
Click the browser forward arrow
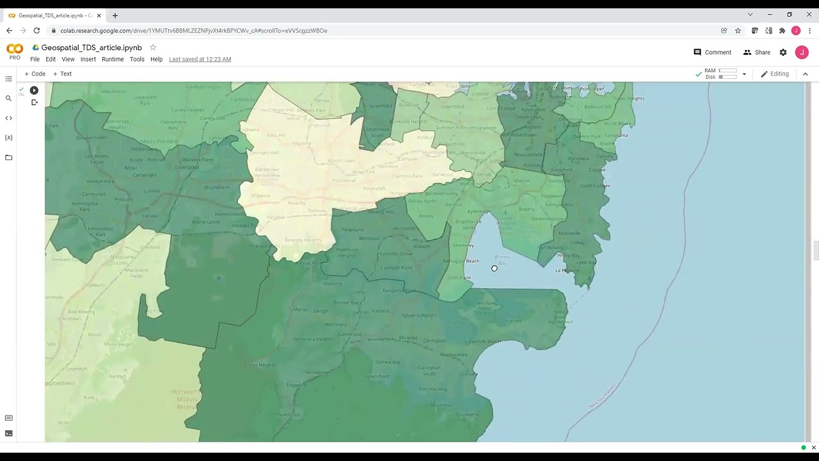pyautogui.click(x=22, y=31)
